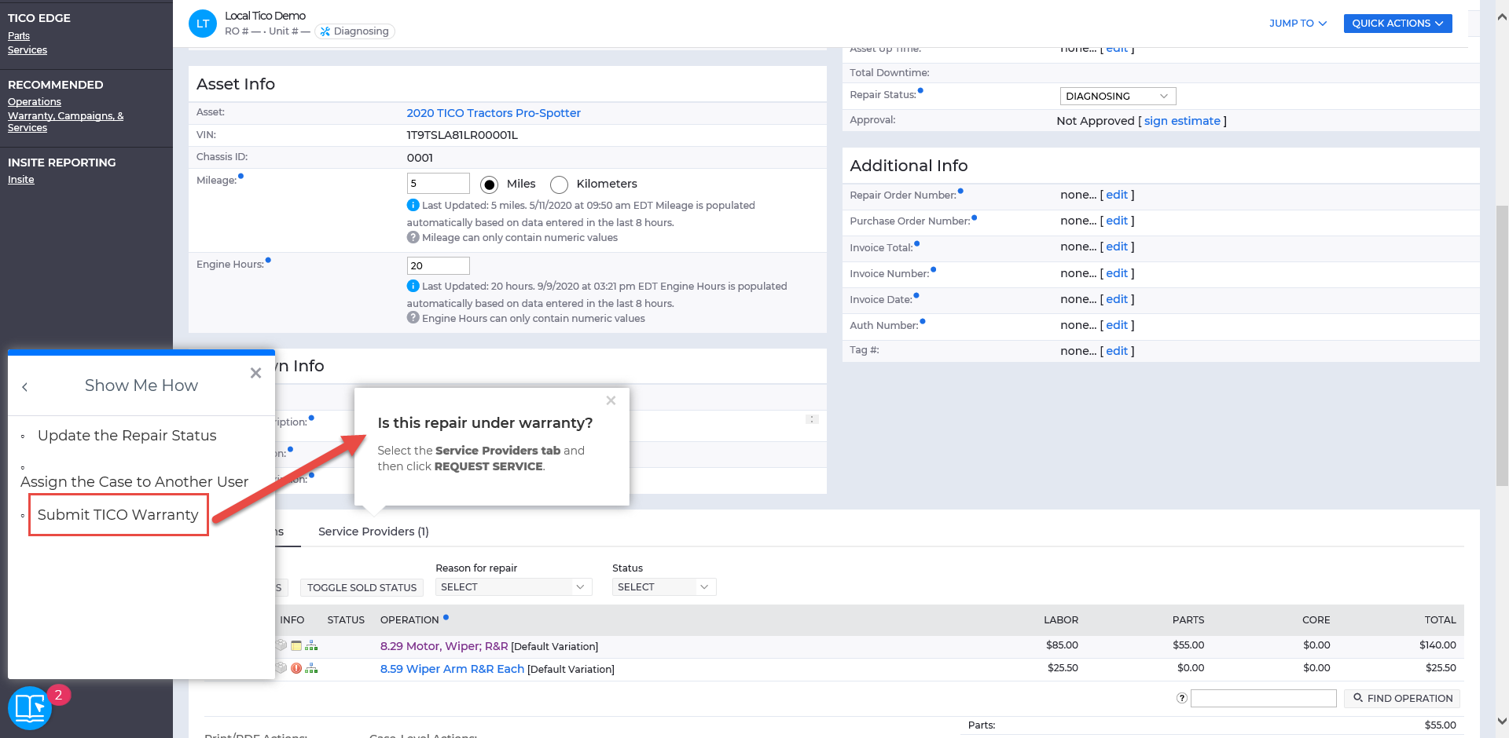This screenshot has height=738, width=1509.
Task: Click the help question mark beside Find Operation field
Action: (x=1181, y=698)
